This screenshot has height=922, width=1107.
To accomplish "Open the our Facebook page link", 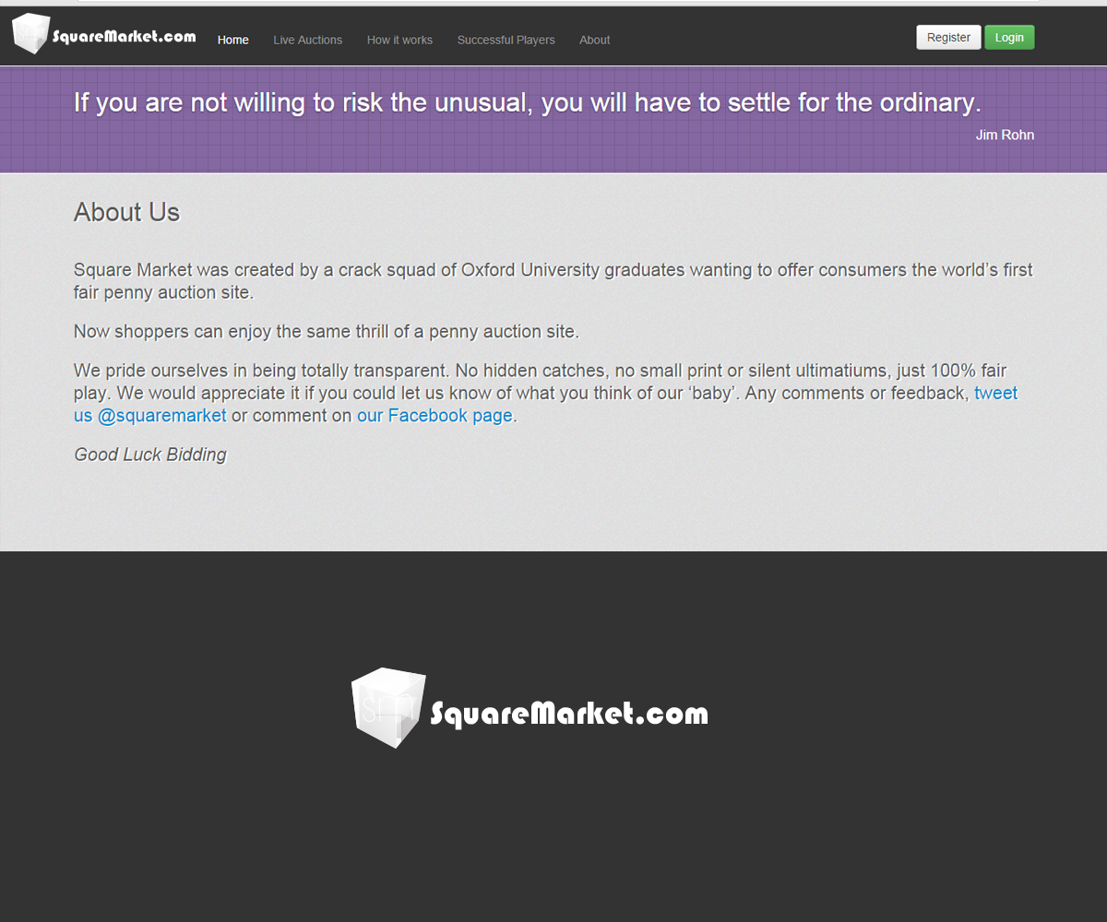I will click(434, 415).
